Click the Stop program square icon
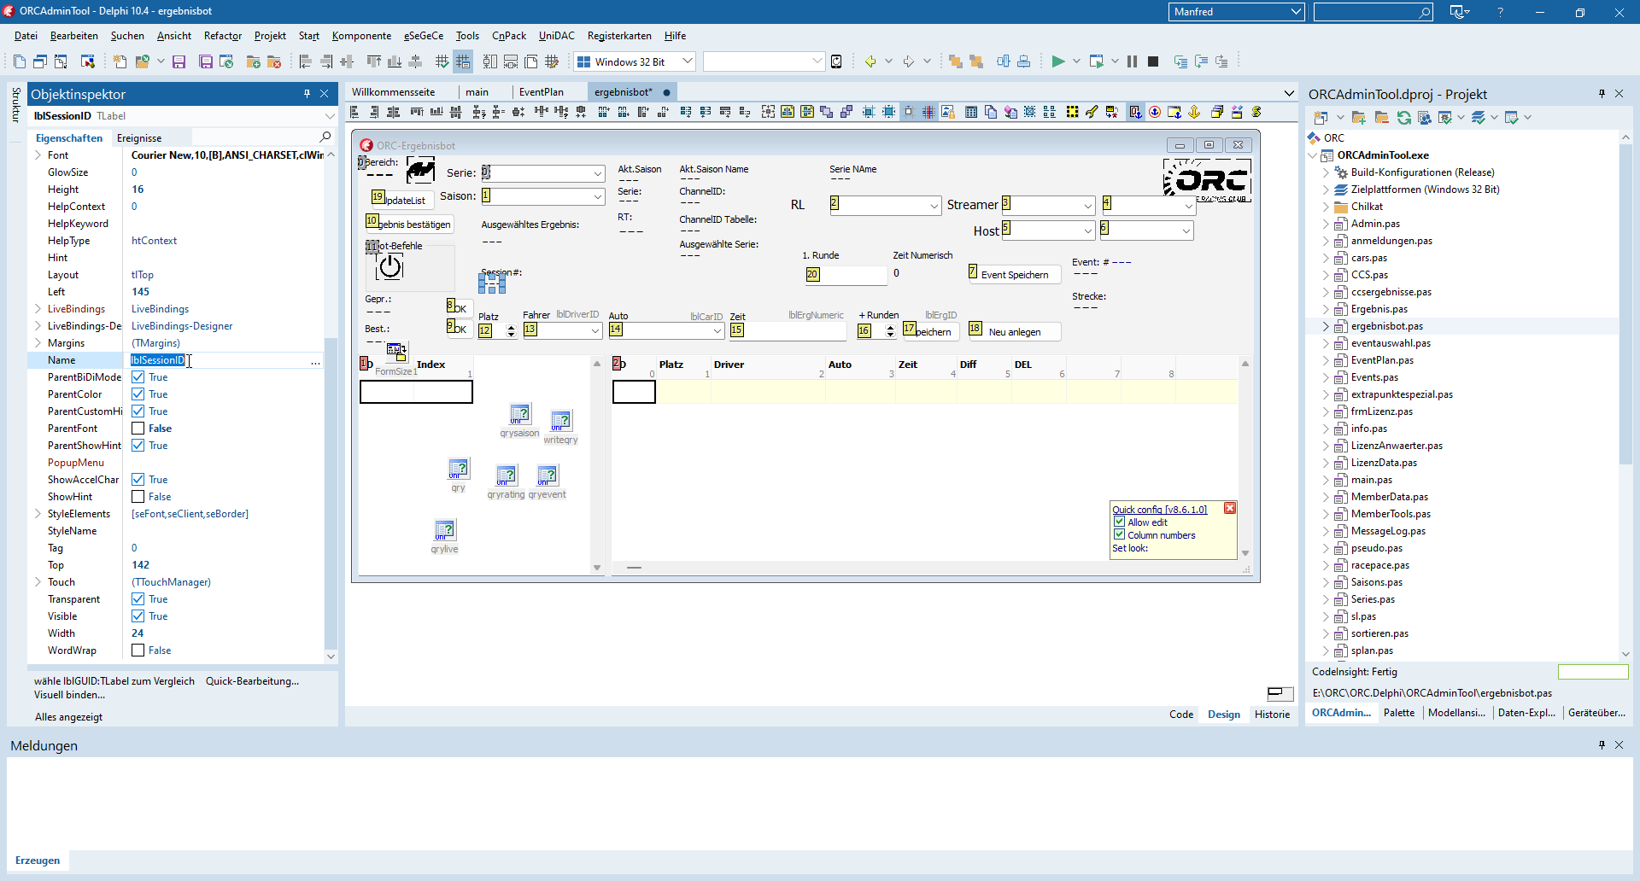 (1153, 61)
